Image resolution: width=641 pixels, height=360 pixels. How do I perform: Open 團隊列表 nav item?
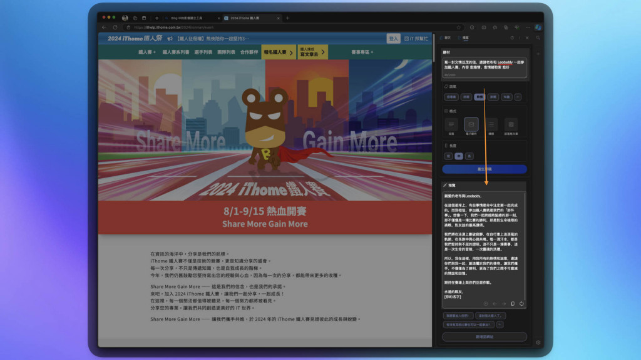226,52
